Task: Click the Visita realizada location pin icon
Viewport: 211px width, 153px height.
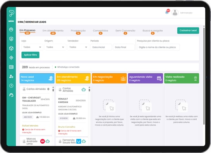Action: 196,78
